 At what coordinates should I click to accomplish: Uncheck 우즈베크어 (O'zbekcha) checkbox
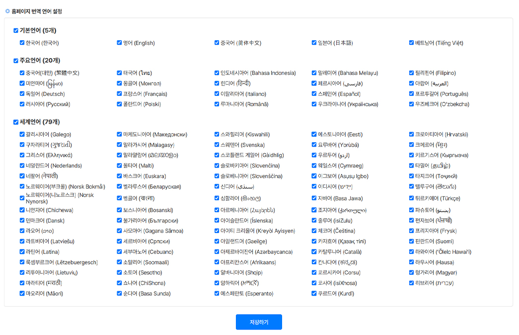[x=412, y=104]
